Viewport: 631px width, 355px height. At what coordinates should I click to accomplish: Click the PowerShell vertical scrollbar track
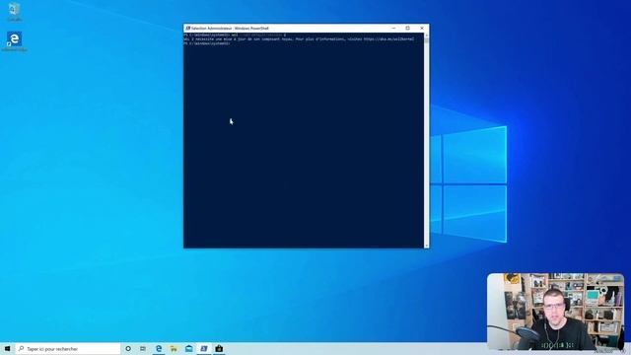click(426, 141)
